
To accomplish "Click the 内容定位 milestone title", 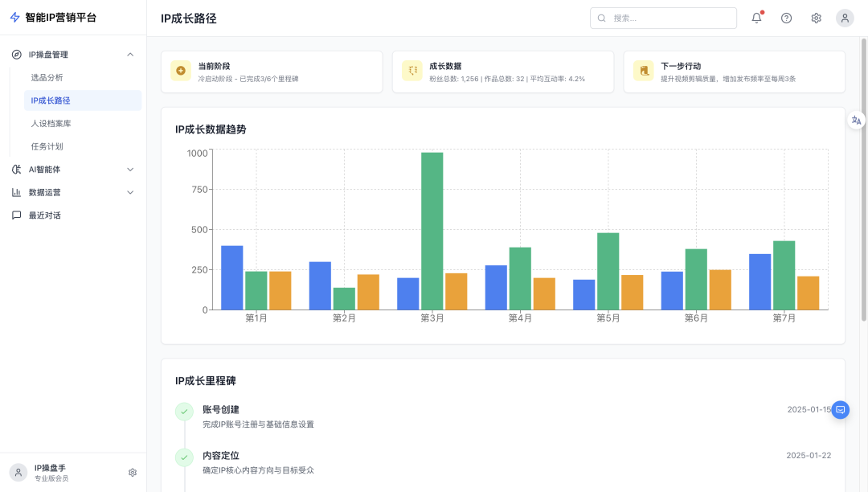I will (221, 456).
